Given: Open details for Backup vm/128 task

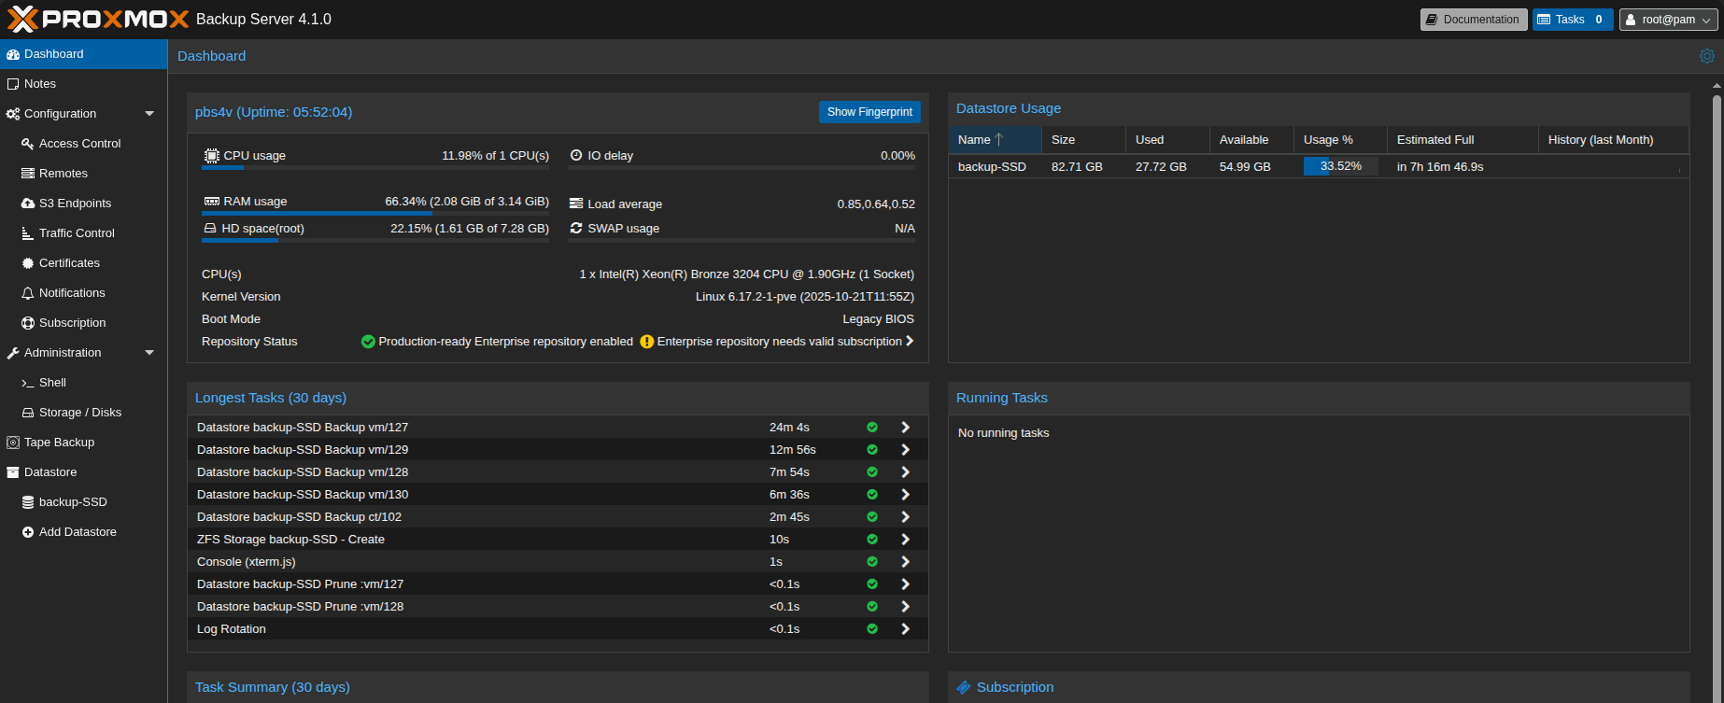Looking at the screenshot, I should point(905,472).
